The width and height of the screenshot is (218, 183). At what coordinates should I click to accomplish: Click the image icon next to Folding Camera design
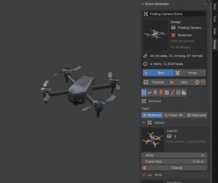(x=173, y=28)
